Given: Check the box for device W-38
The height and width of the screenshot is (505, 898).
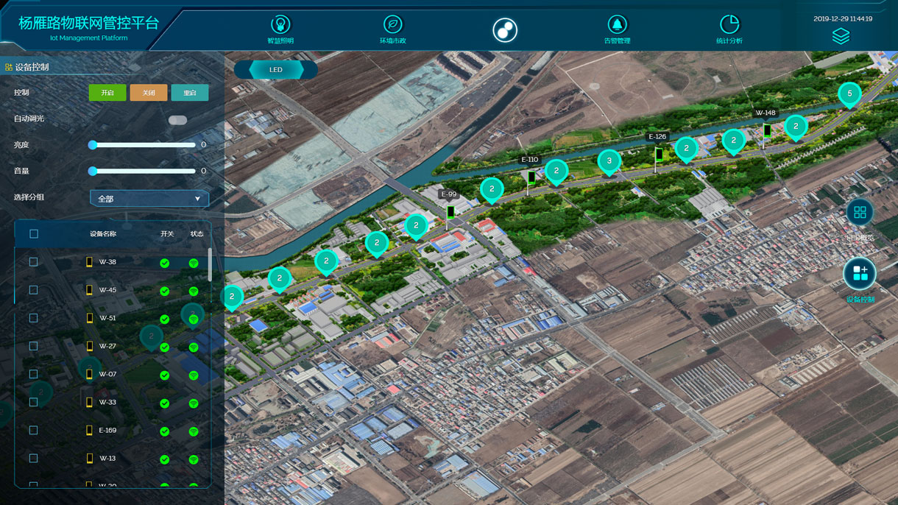Looking at the screenshot, I should (x=33, y=262).
